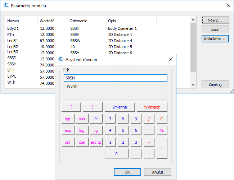Click the Zmienna button
The width and height of the screenshot is (234, 180).
click(x=120, y=107)
